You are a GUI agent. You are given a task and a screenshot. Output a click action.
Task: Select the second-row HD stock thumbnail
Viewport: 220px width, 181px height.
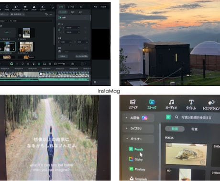[x=186, y=174]
